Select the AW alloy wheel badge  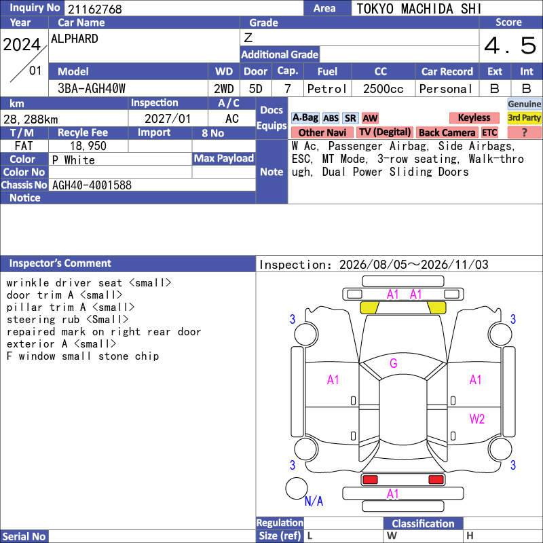point(370,118)
